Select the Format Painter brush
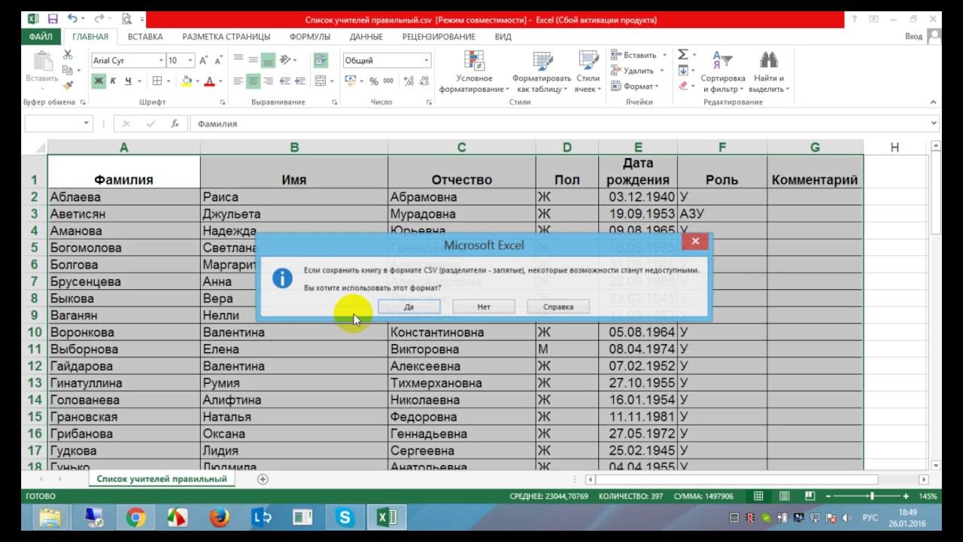This screenshot has height=542, width=963. [68, 86]
